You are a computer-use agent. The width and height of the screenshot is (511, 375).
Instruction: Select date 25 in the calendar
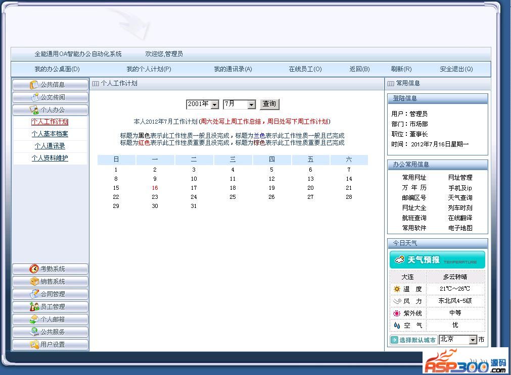233,197
